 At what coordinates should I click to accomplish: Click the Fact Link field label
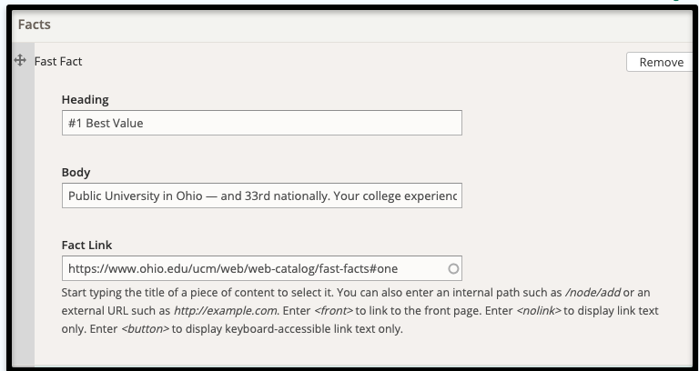pos(87,245)
